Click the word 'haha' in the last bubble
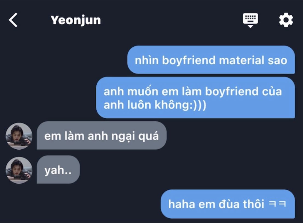Image resolution: width=303 pixels, height=223 pixels. point(181,204)
